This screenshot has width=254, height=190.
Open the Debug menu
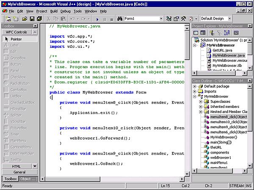tap(66, 11)
